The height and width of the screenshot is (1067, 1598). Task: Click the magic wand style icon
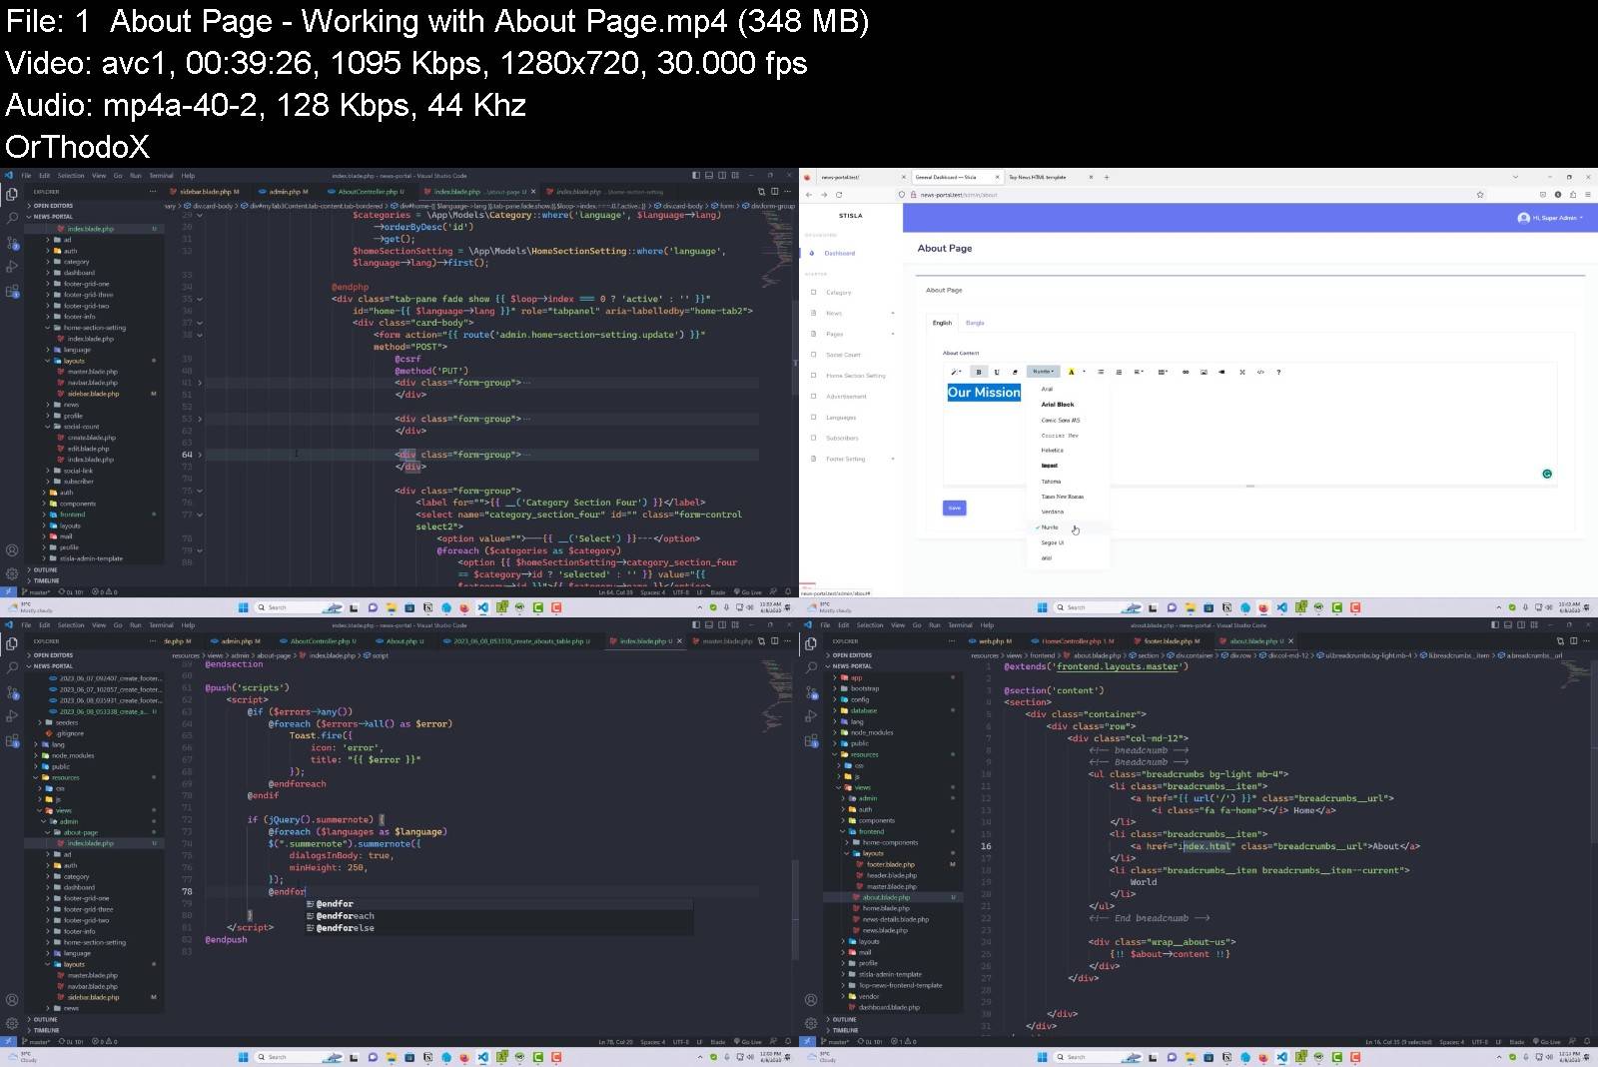(955, 372)
